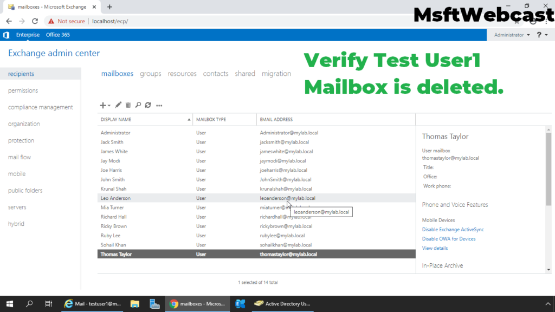Select the Thomas Taylor mailbox row
This screenshot has width=555, height=312.
[256, 254]
